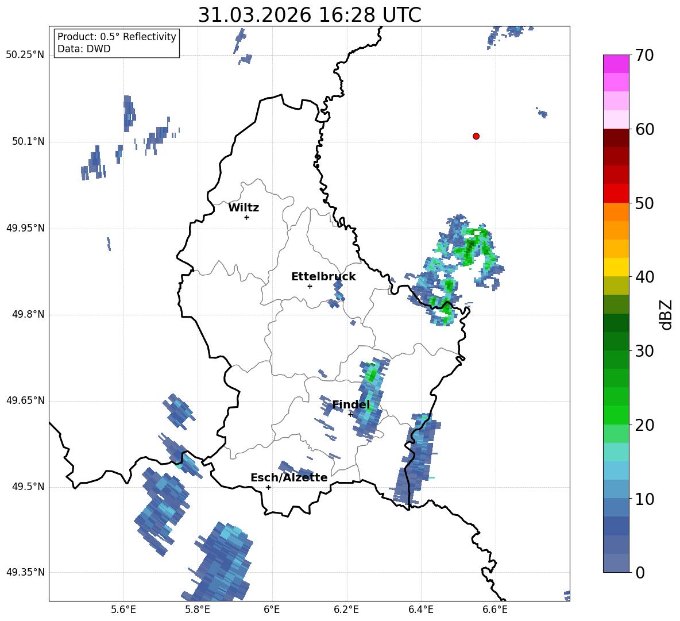Click the bright green colorbar segment above 20
The height and width of the screenshot is (621, 680).
point(616,415)
